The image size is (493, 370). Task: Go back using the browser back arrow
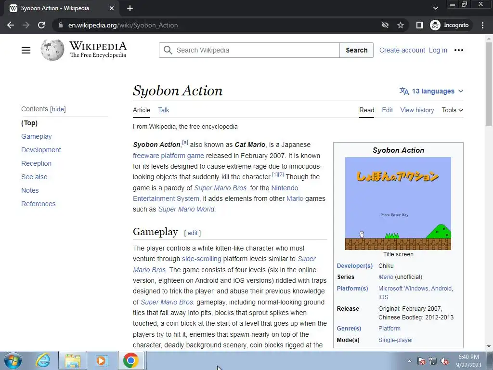[x=11, y=25]
